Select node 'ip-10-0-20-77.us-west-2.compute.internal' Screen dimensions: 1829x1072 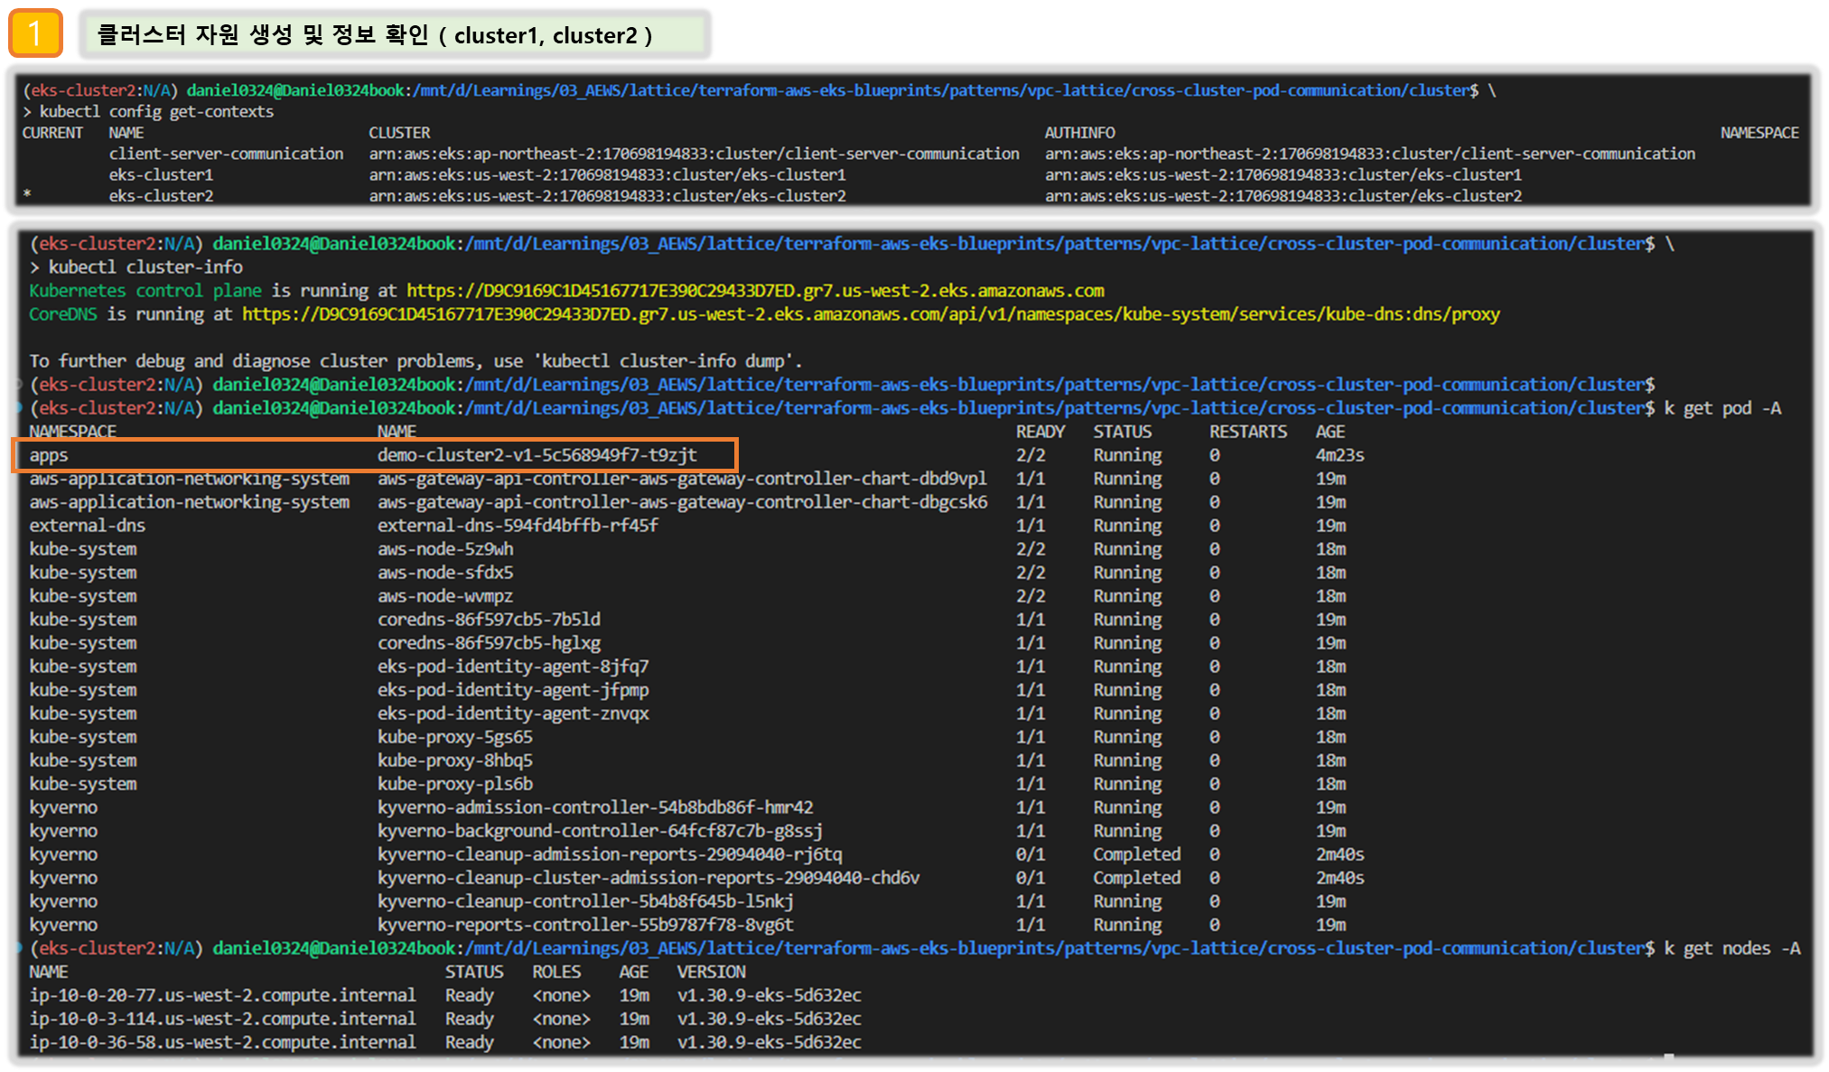coord(222,995)
